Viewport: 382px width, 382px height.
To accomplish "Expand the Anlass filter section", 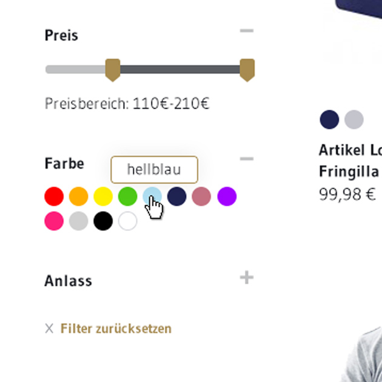I will tap(247, 277).
